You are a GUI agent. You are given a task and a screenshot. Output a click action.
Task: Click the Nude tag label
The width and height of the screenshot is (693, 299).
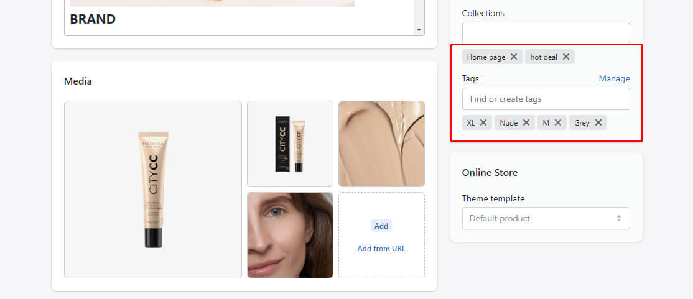(x=509, y=123)
